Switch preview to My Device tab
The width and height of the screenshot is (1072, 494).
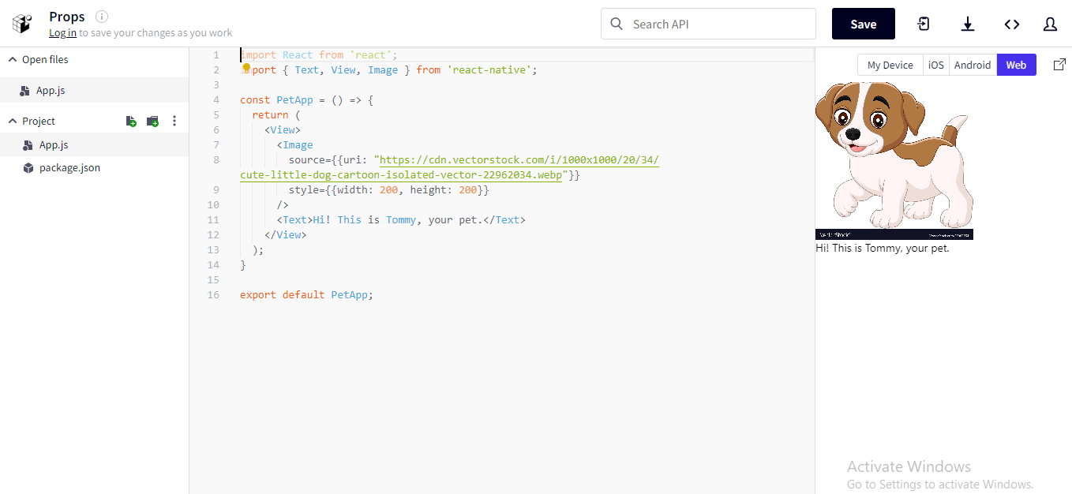tap(890, 65)
